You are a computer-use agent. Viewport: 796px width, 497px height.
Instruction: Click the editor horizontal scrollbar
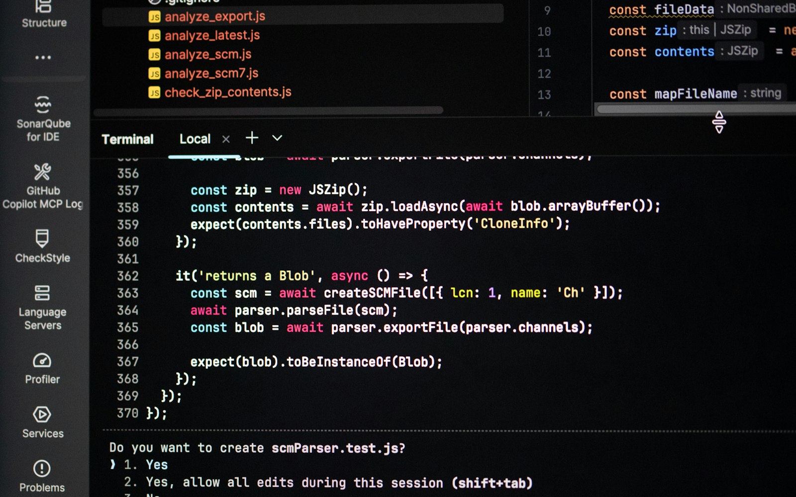pyautogui.click(x=696, y=109)
